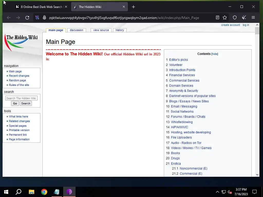Click the log in link
This screenshot has width=263, height=197.
[x=246, y=25]
